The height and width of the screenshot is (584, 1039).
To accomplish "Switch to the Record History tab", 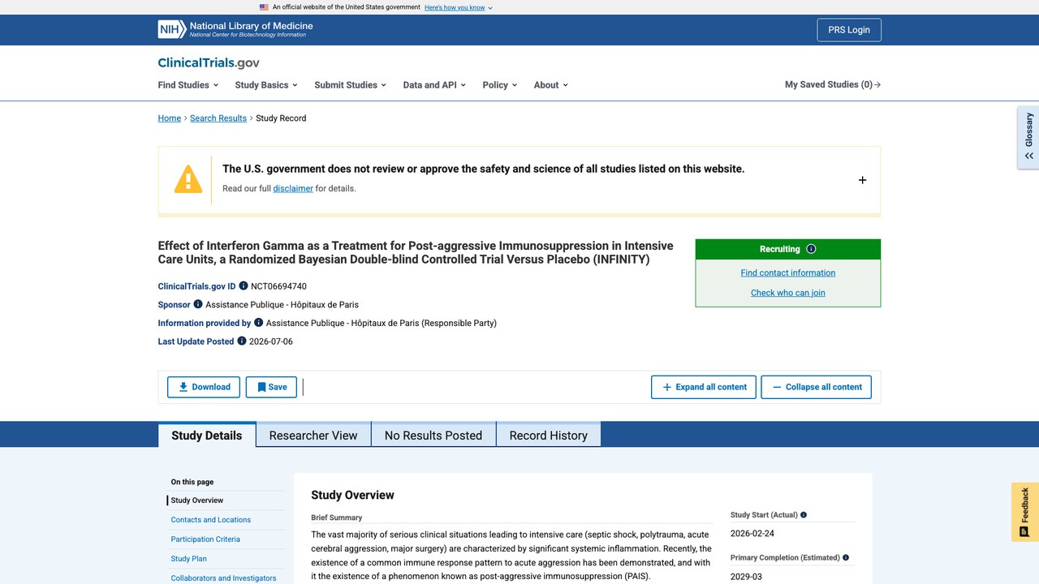I will 549,435.
